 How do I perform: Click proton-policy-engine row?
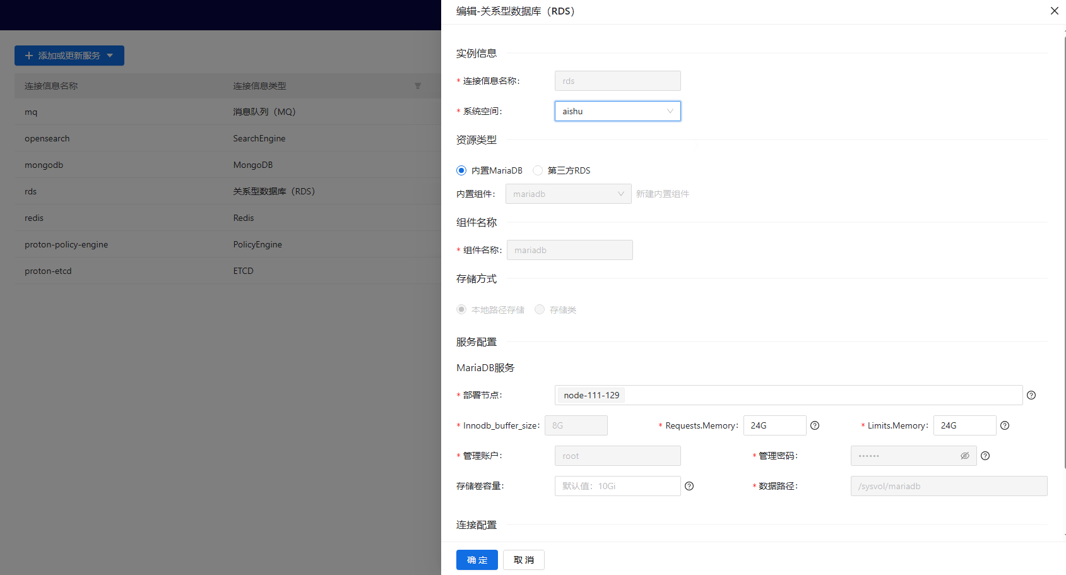pos(228,244)
